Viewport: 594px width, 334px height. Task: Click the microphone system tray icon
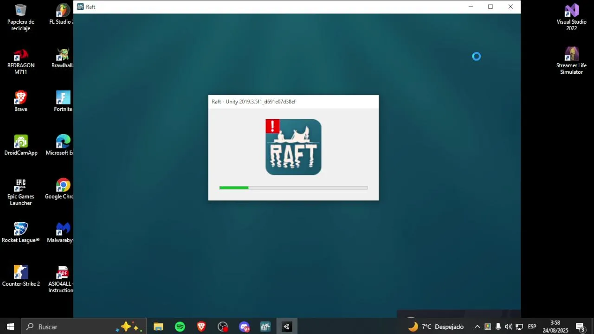click(x=498, y=327)
